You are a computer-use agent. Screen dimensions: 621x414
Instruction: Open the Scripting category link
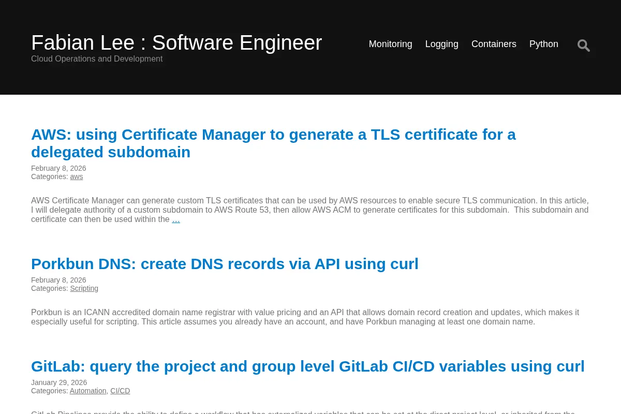tap(84, 288)
